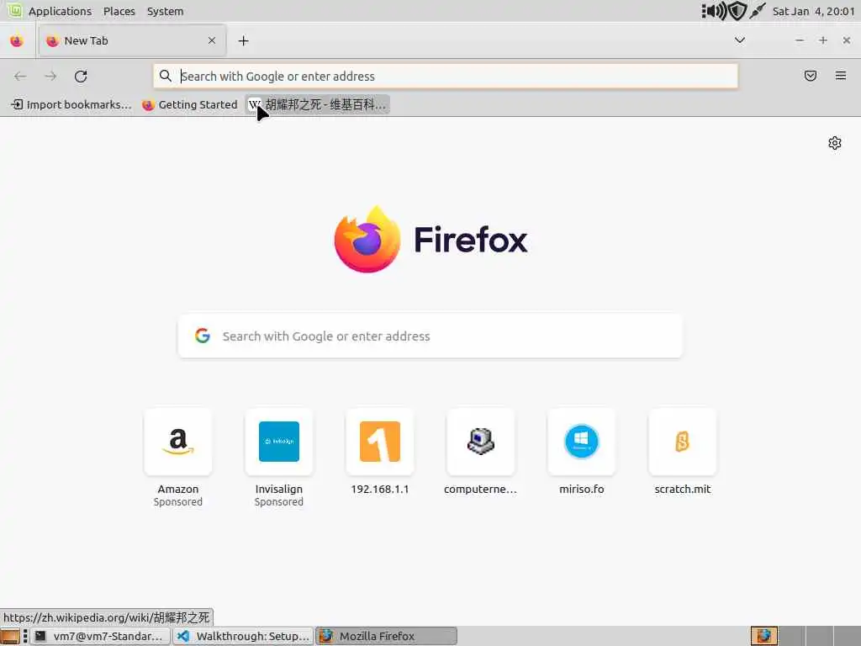Go forward to next page
The height and width of the screenshot is (646, 861).
50,77
